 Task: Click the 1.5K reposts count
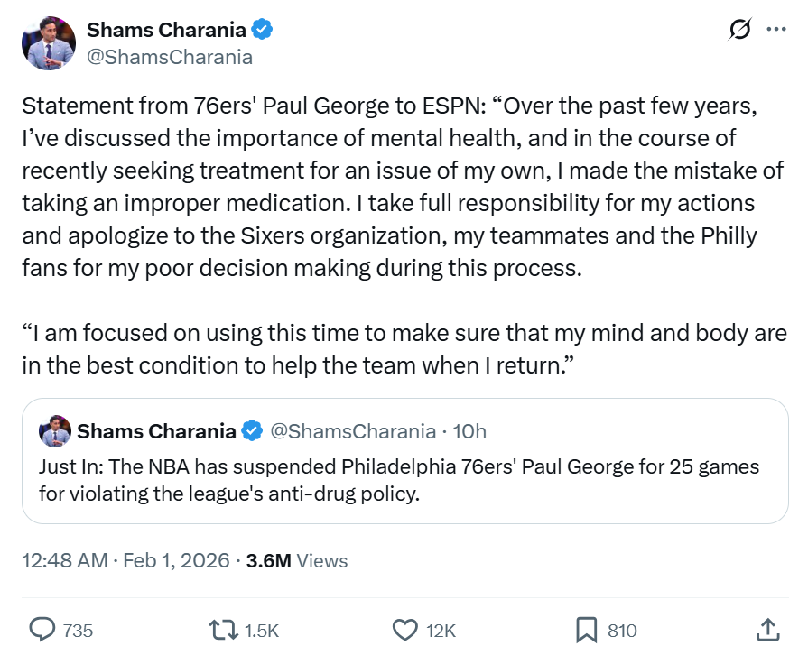pyautogui.click(x=260, y=631)
